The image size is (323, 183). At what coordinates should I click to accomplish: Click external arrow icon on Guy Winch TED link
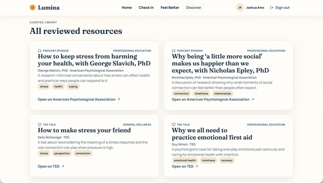pyautogui.click(x=197, y=166)
